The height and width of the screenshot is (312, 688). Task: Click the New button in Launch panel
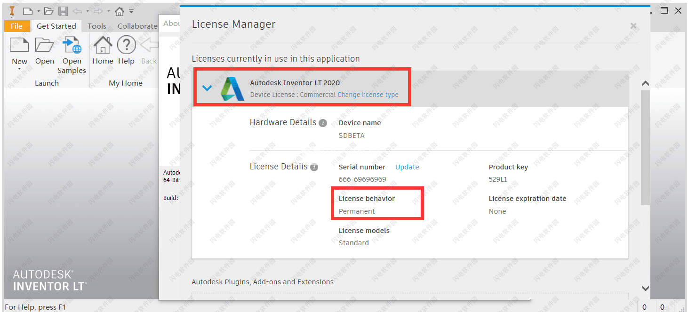(19, 51)
